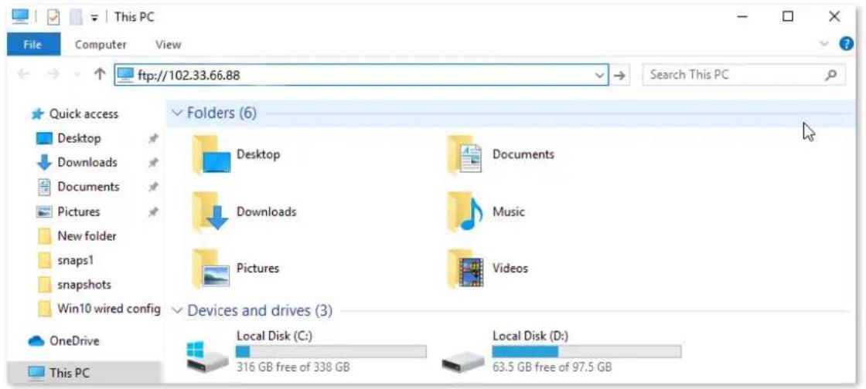Image resolution: width=866 pixels, height=389 pixels.
Task: Collapse the Folders (6) group
Action: [x=177, y=113]
